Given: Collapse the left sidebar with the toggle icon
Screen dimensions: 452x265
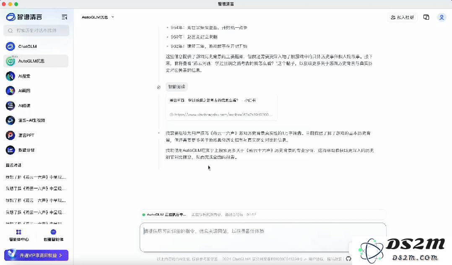Looking at the screenshot, I should click(65, 17).
